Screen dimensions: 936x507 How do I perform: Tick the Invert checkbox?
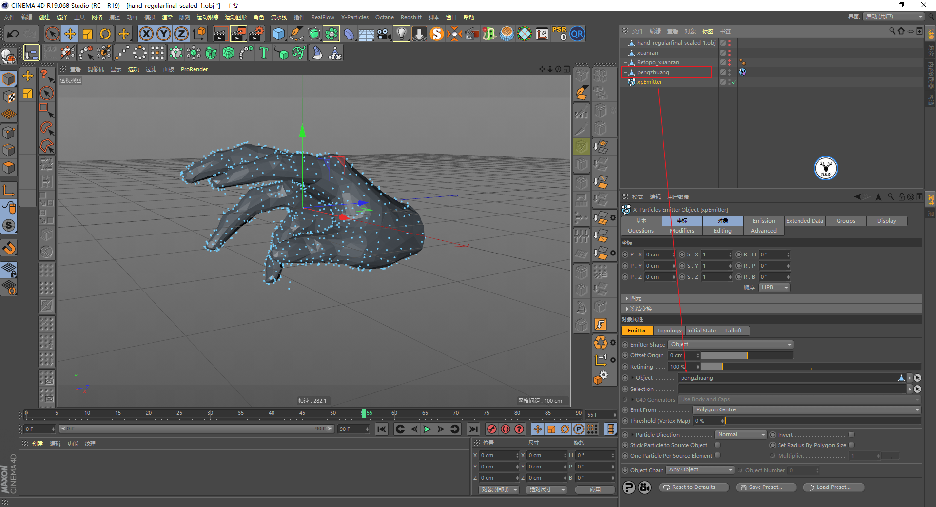851,435
